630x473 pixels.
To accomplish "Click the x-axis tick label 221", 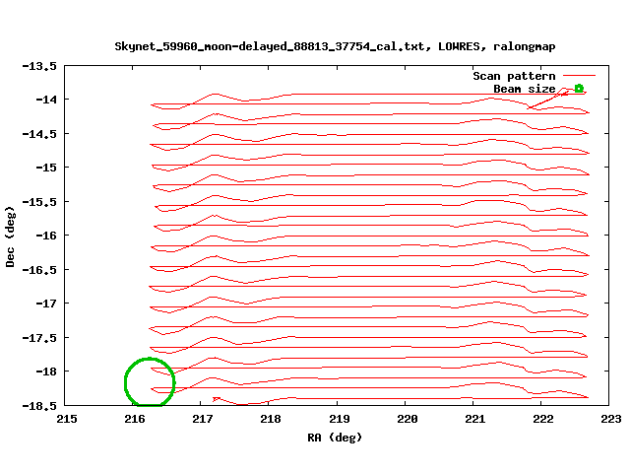I will click(x=475, y=419).
